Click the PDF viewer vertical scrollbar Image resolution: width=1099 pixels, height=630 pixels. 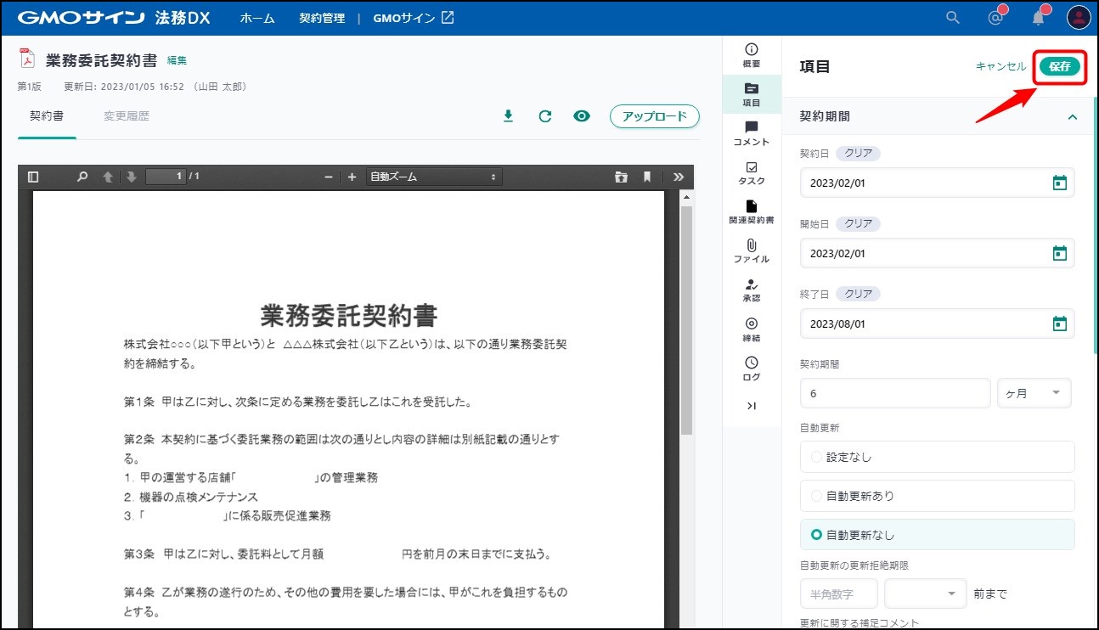pos(687,314)
